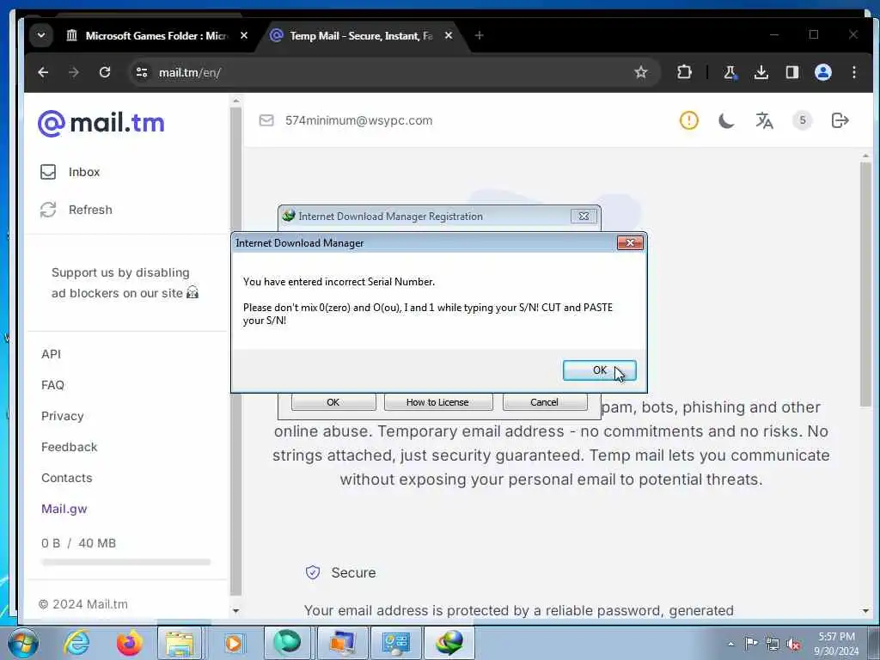
Task: Reload the current page
Action: pos(104,72)
